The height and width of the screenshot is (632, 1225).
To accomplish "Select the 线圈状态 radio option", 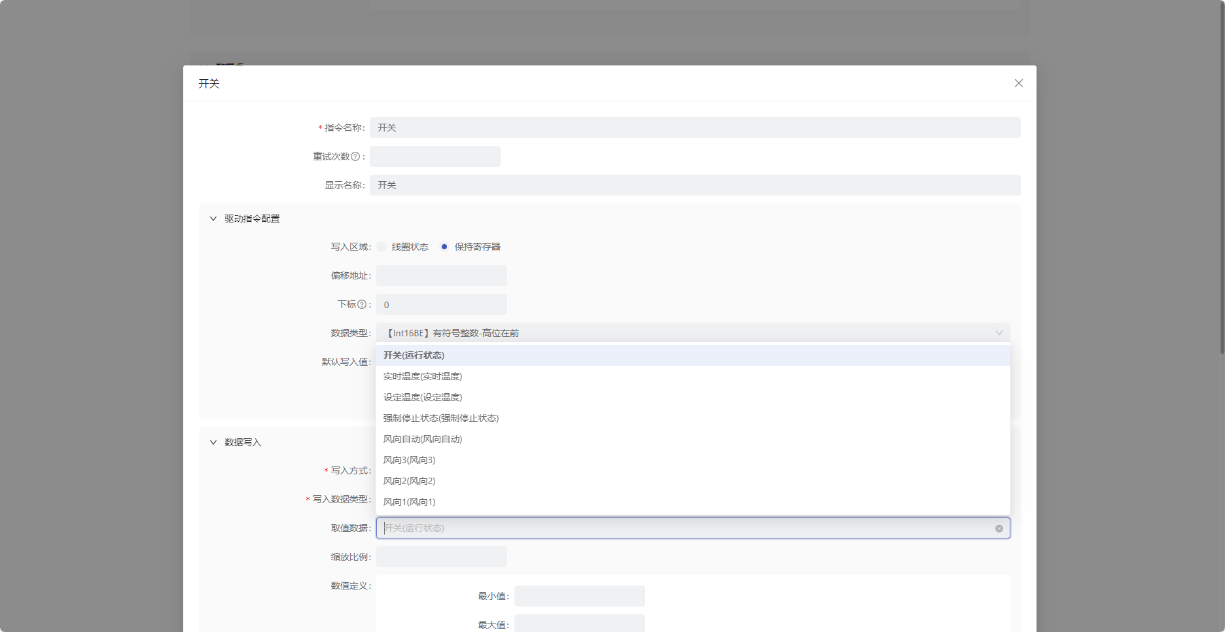I will 382,247.
